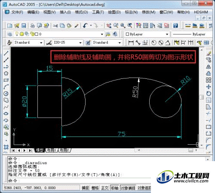This screenshot has width=215, height=193.
Task: Select the Fillet modify tool
Action: 209,147
